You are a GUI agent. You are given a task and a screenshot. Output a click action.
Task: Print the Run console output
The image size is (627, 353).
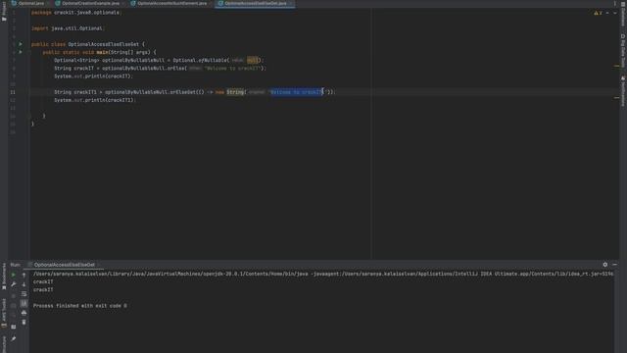[24, 313]
